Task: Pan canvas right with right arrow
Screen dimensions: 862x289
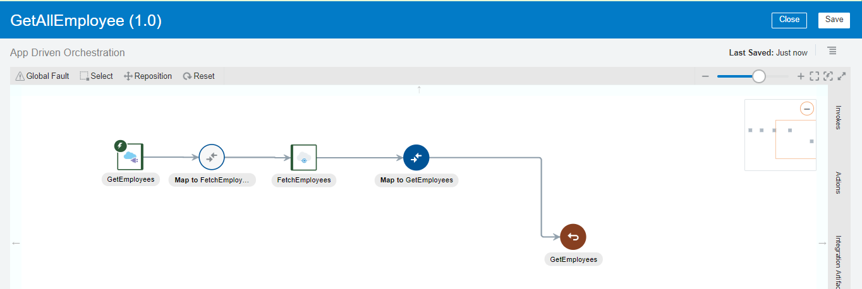Action: [822, 243]
